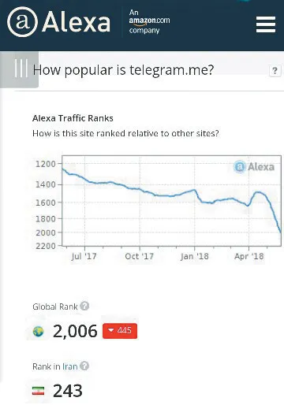This screenshot has width=284, height=405.
Task: Click the red 445 rank change badge
Action: pyautogui.click(x=120, y=331)
